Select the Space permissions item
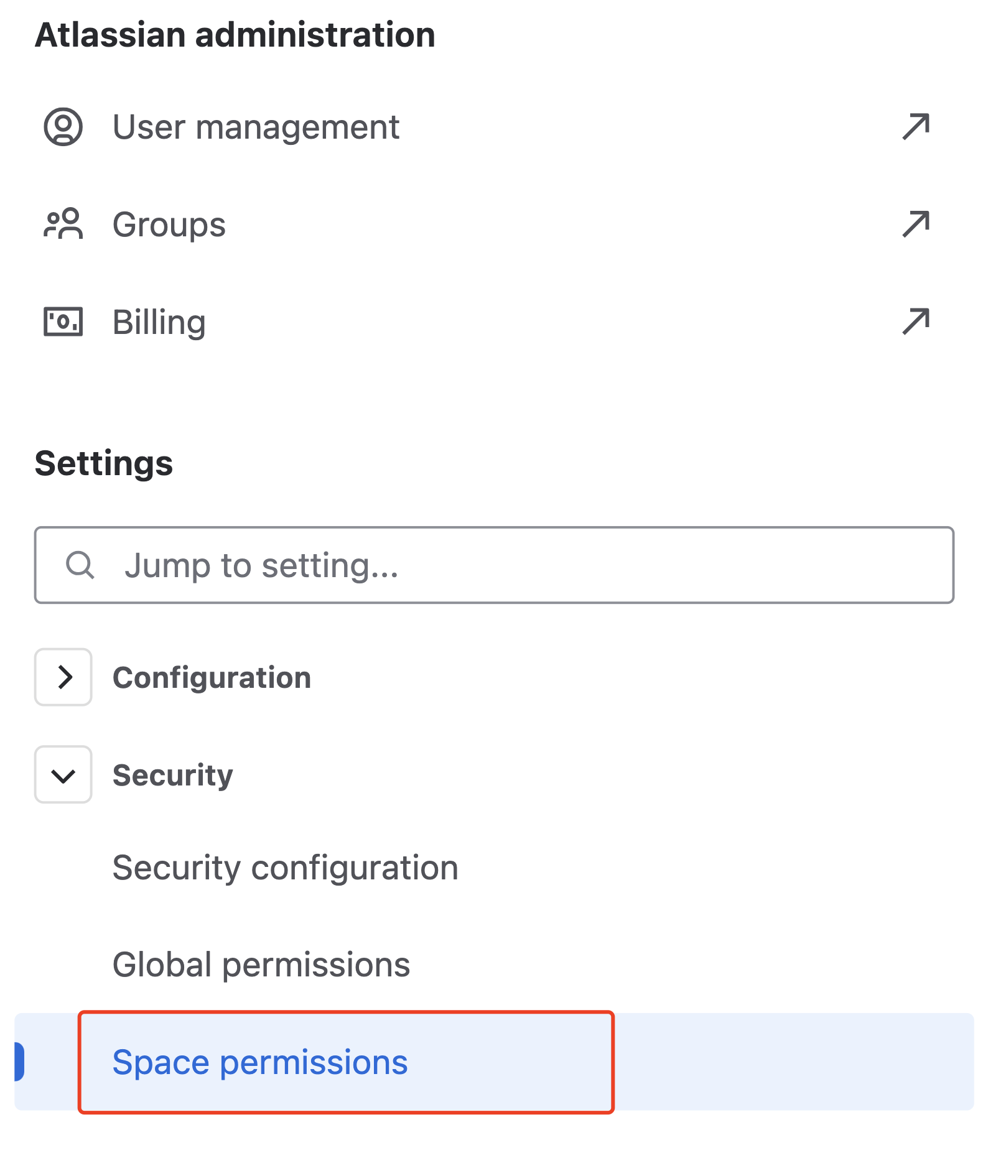Screen dimensions: 983x1158 [260, 1062]
